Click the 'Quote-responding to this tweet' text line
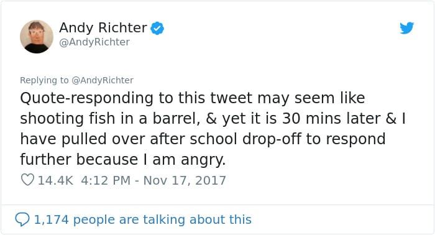Screen dimensions: 435x235 tap(193, 98)
